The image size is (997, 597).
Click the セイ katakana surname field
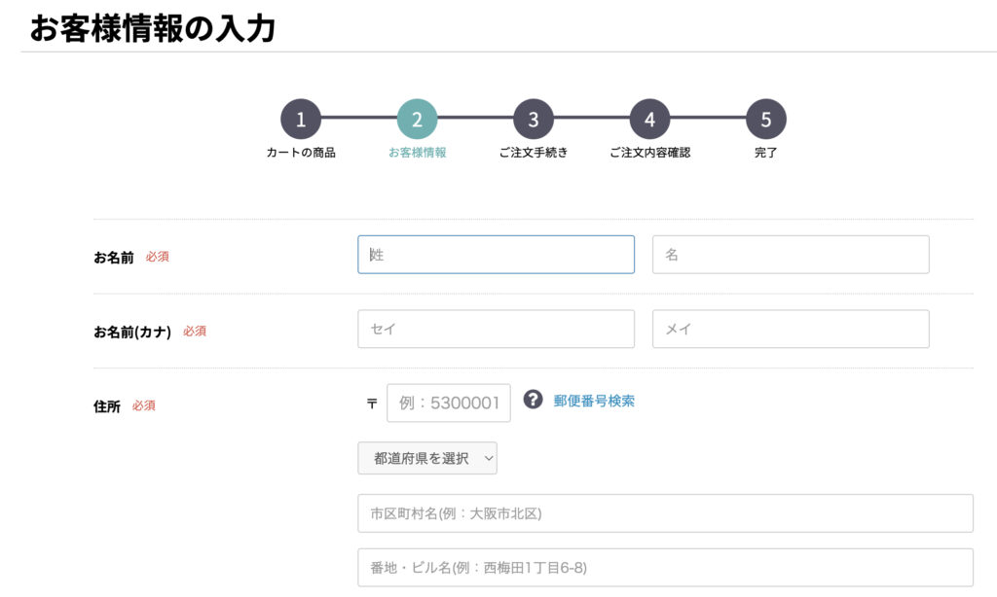pos(496,330)
